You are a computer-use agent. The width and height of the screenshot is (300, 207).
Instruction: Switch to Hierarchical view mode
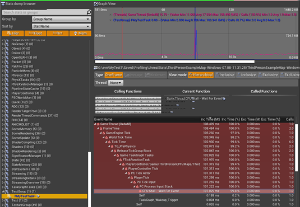[x=201, y=75]
